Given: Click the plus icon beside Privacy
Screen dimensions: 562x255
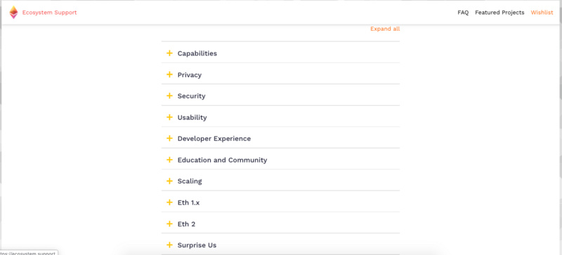Looking at the screenshot, I should pyautogui.click(x=169, y=75).
